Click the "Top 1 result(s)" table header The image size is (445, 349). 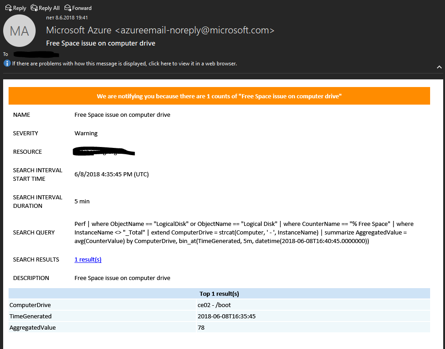point(219,294)
